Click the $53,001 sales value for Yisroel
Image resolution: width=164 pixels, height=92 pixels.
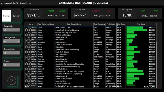pos(152,74)
